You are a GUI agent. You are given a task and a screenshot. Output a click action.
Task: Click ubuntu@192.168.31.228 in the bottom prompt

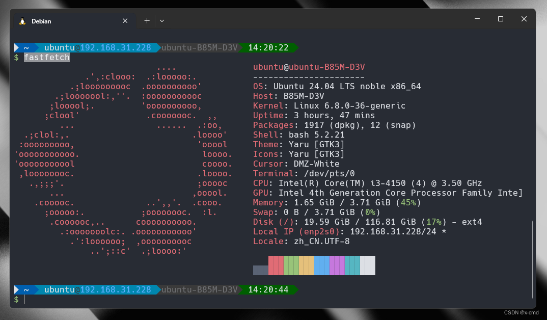[x=98, y=289]
